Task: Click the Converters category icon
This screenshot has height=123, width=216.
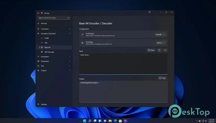Action: 38,29
